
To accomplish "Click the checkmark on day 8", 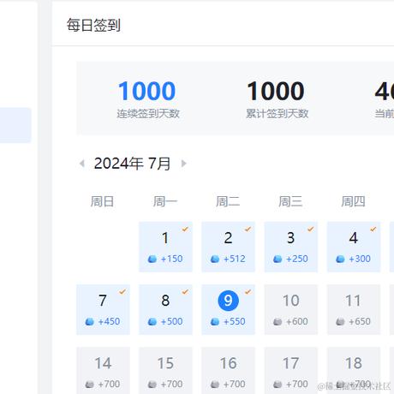I will pyautogui.click(x=185, y=291).
